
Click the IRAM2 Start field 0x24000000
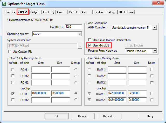(117, 100)
